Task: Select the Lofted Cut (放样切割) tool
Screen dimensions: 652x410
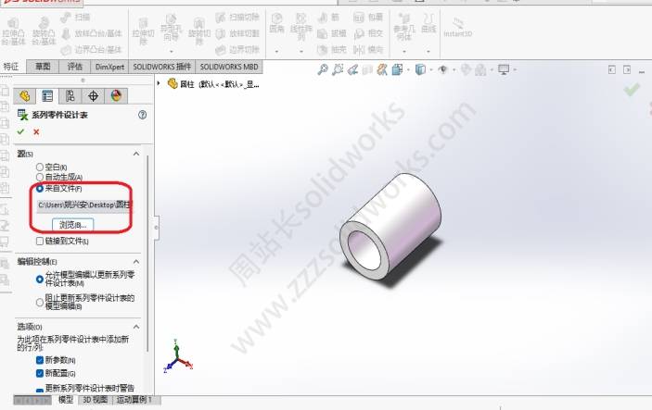Action: (x=237, y=33)
